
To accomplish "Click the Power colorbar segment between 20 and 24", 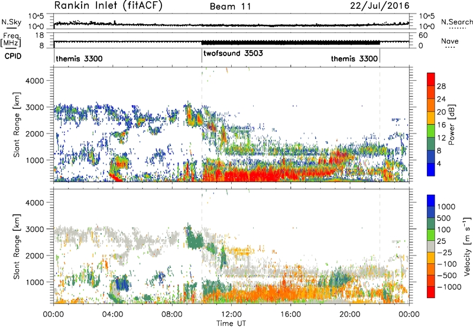I will click(431, 105).
